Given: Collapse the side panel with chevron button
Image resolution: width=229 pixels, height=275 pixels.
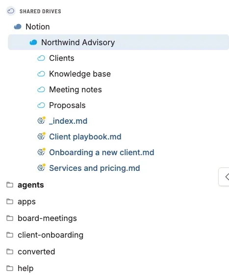Looking at the screenshot, I should coord(224,177).
